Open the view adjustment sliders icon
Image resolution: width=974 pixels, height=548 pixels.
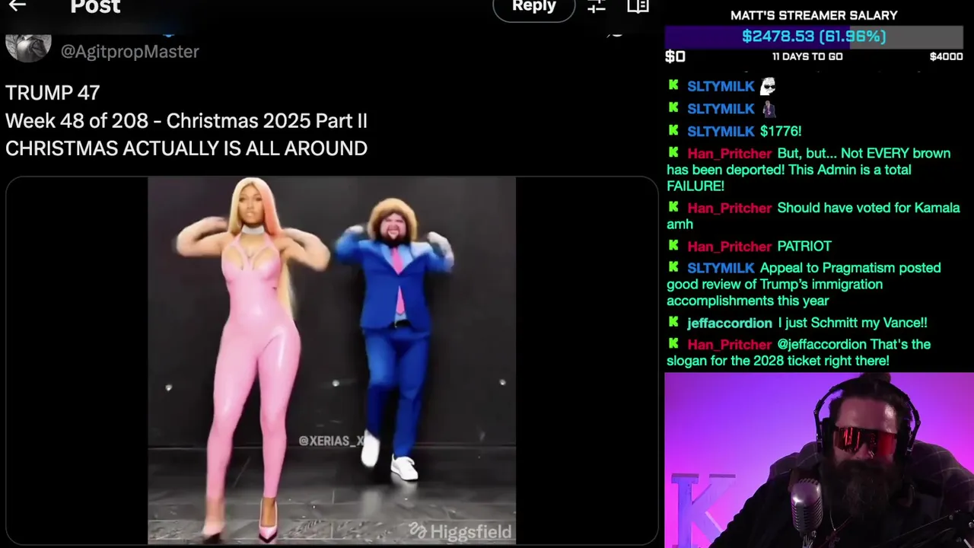[597, 7]
